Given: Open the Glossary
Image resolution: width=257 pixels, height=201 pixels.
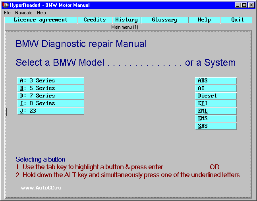Looking at the screenshot, I should (x=165, y=20).
